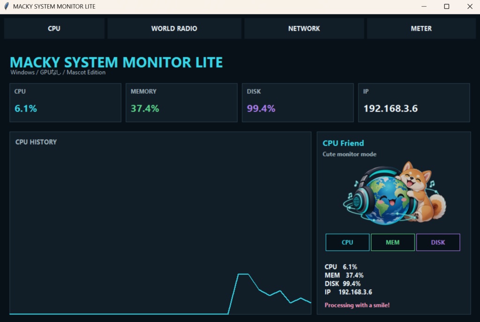The width and height of the screenshot is (480, 322).
Task: Minimize the Macky System Monitor window
Action: 424,7
